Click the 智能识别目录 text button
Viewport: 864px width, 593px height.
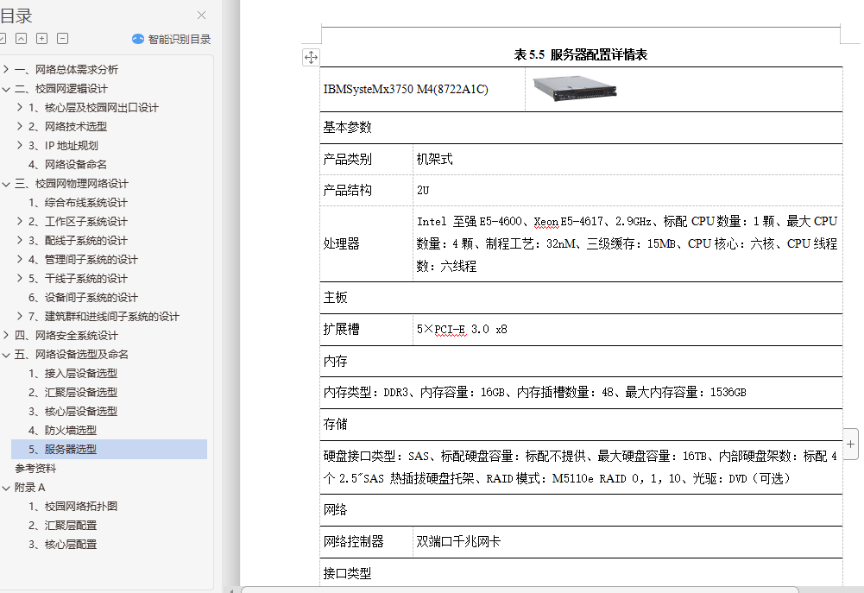[180, 39]
